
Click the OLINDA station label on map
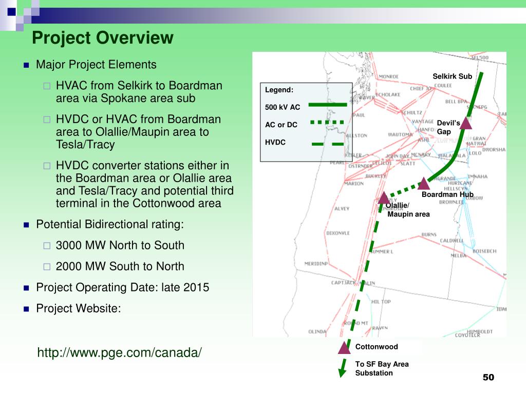317,332
